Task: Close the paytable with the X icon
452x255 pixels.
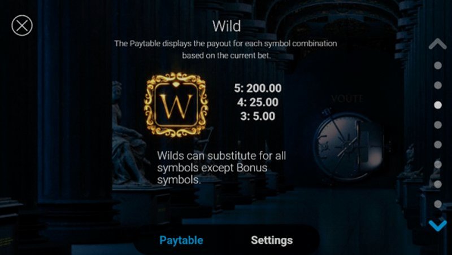Action: click(x=22, y=25)
